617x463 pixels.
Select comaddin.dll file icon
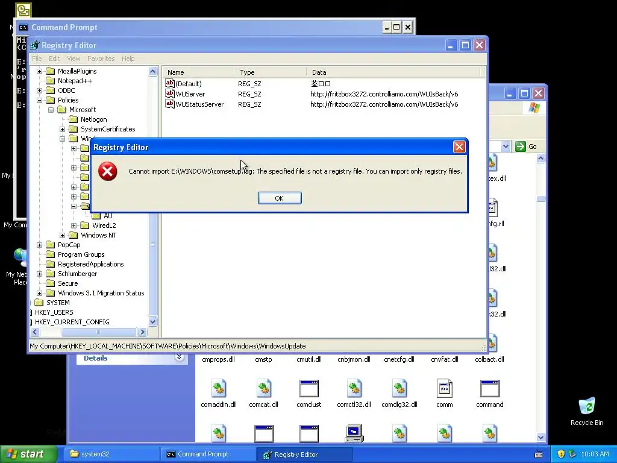219,388
